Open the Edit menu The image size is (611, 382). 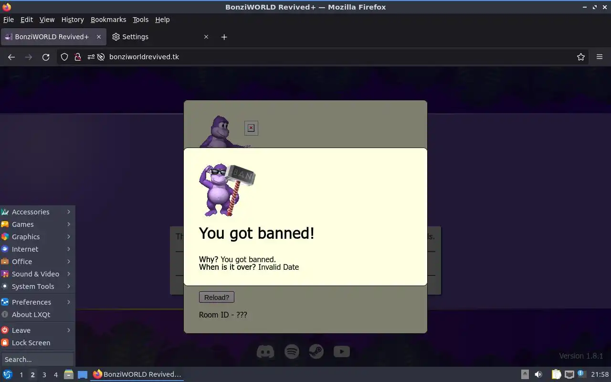tap(27, 20)
